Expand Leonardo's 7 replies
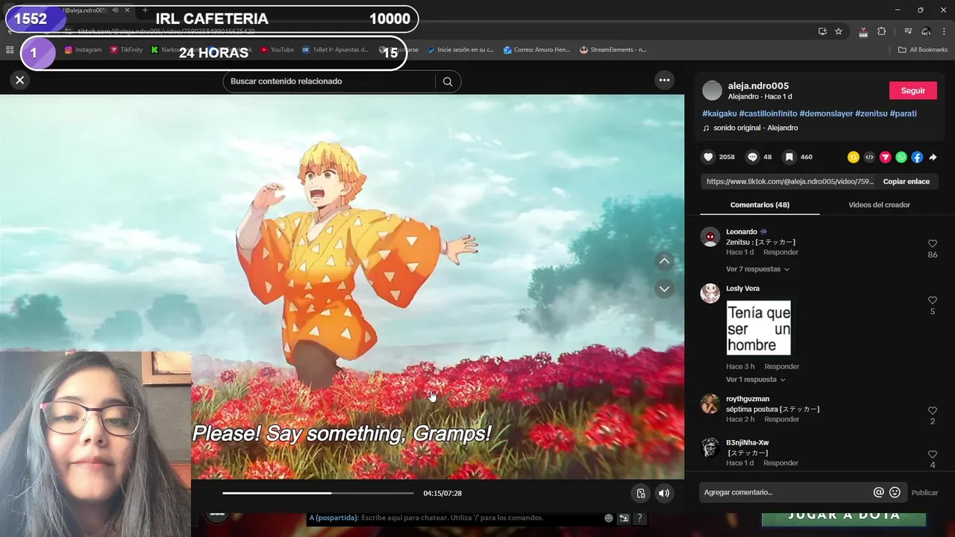Image resolution: width=955 pixels, height=537 pixels. click(757, 269)
